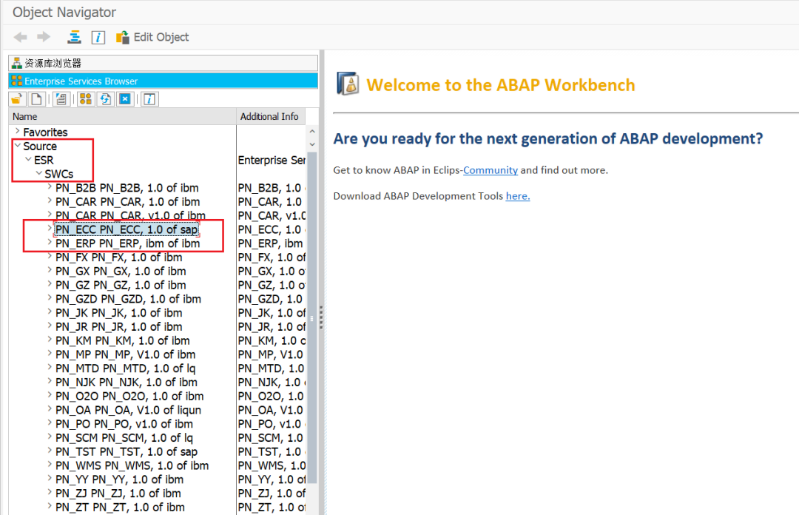Image resolution: width=799 pixels, height=515 pixels.
Task: Click the Additional Info cell of PN_FX row
Action: point(272,257)
